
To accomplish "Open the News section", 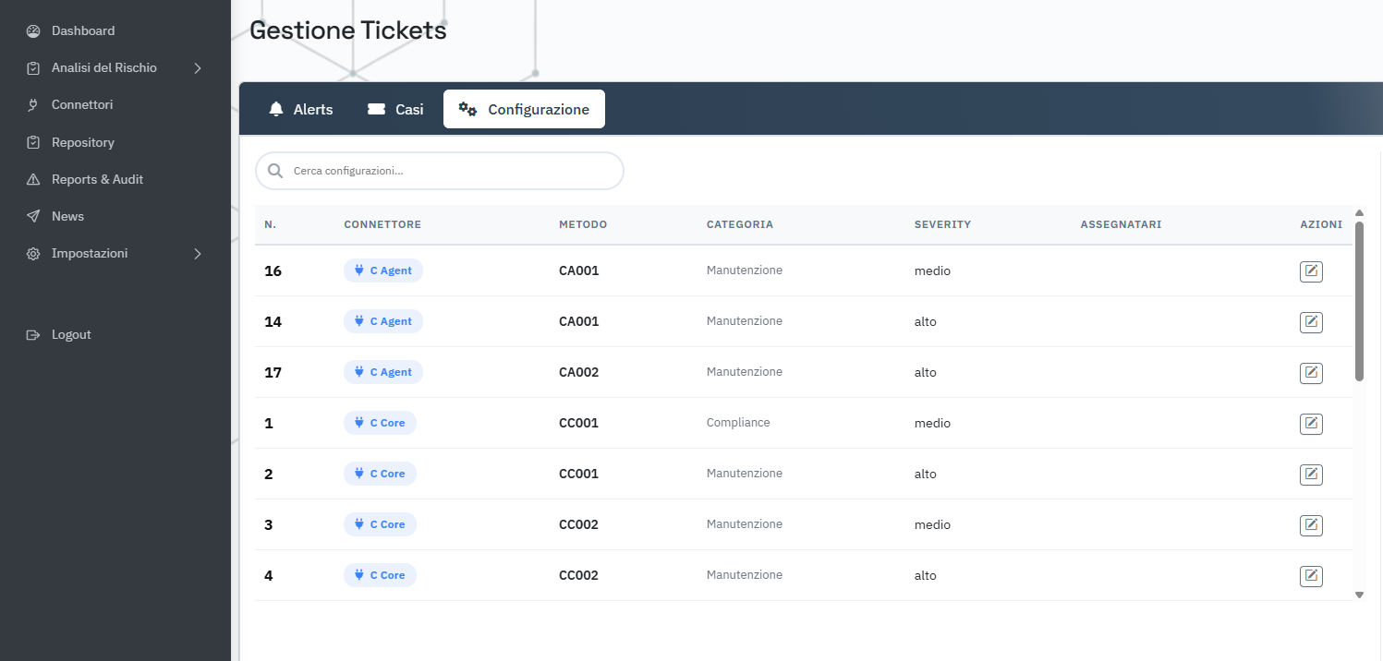I will pyautogui.click(x=67, y=217).
